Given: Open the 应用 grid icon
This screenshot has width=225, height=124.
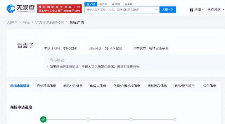Looking at the screenshot, I should point(192,10).
